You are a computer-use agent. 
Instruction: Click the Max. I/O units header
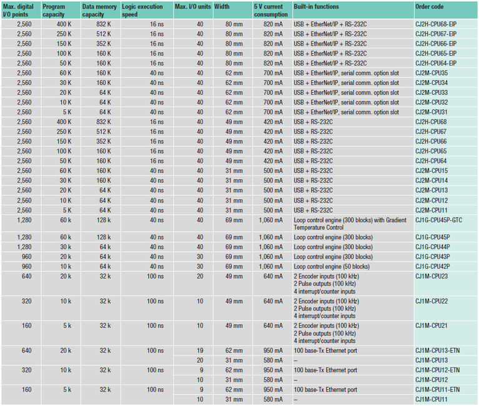coord(192,6)
